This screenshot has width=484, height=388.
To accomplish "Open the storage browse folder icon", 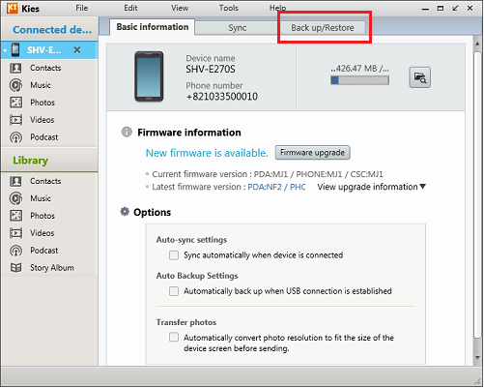I will click(x=419, y=77).
